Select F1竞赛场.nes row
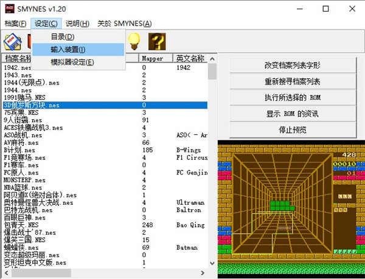The width and height of the screenshot is (365, 279). coord(105,157)
